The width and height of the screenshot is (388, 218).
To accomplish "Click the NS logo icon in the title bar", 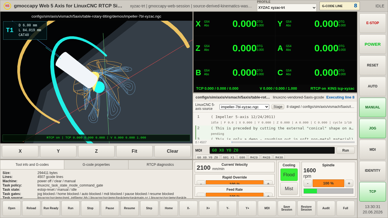I will point(7,6).
